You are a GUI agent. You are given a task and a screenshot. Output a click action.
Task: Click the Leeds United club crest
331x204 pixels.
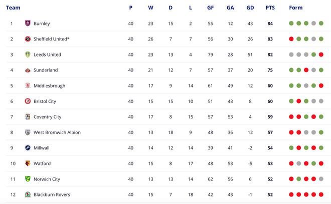coord(28,54)
